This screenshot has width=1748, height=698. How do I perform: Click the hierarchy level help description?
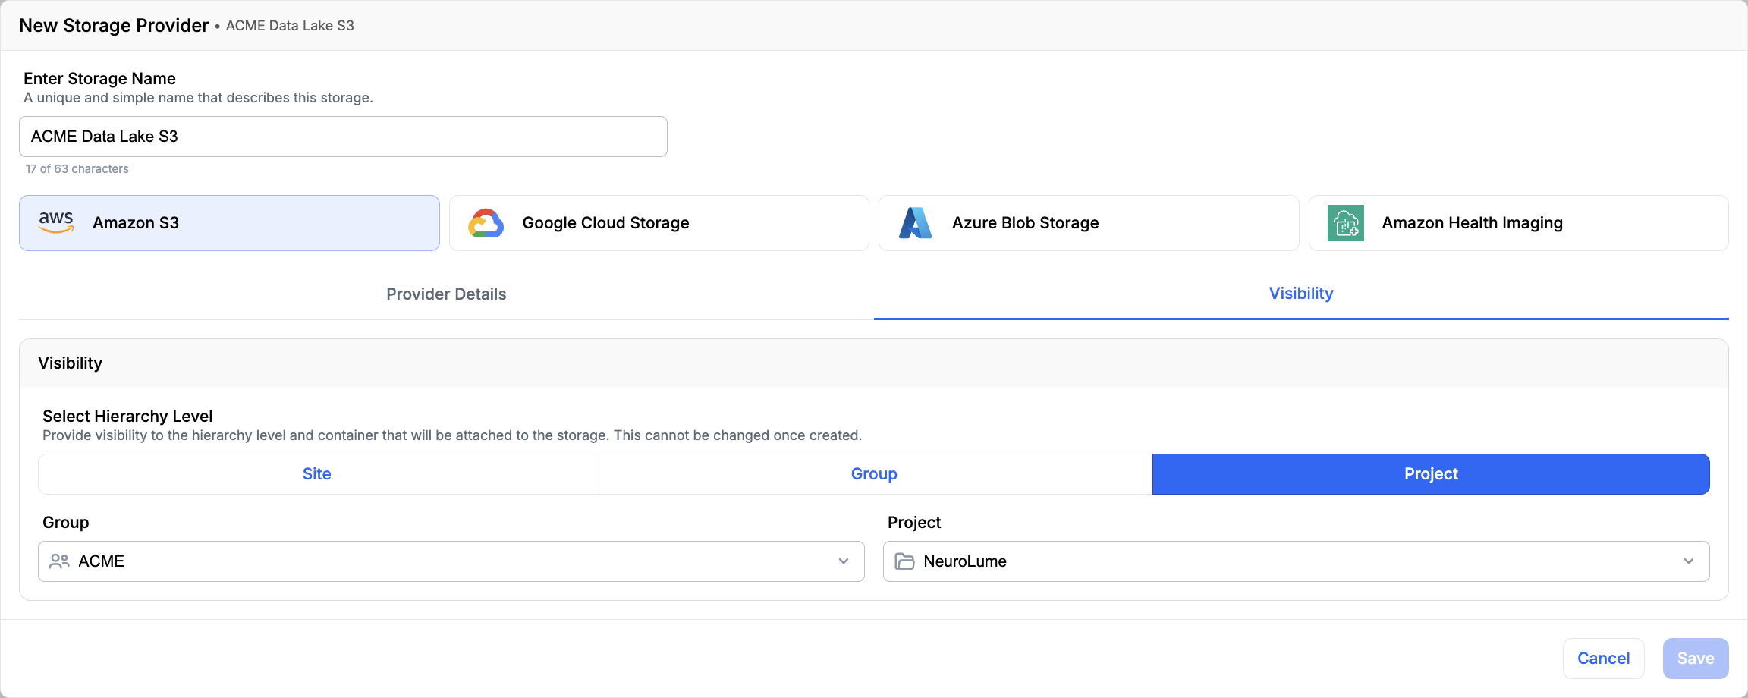click(x=452, y=435)
